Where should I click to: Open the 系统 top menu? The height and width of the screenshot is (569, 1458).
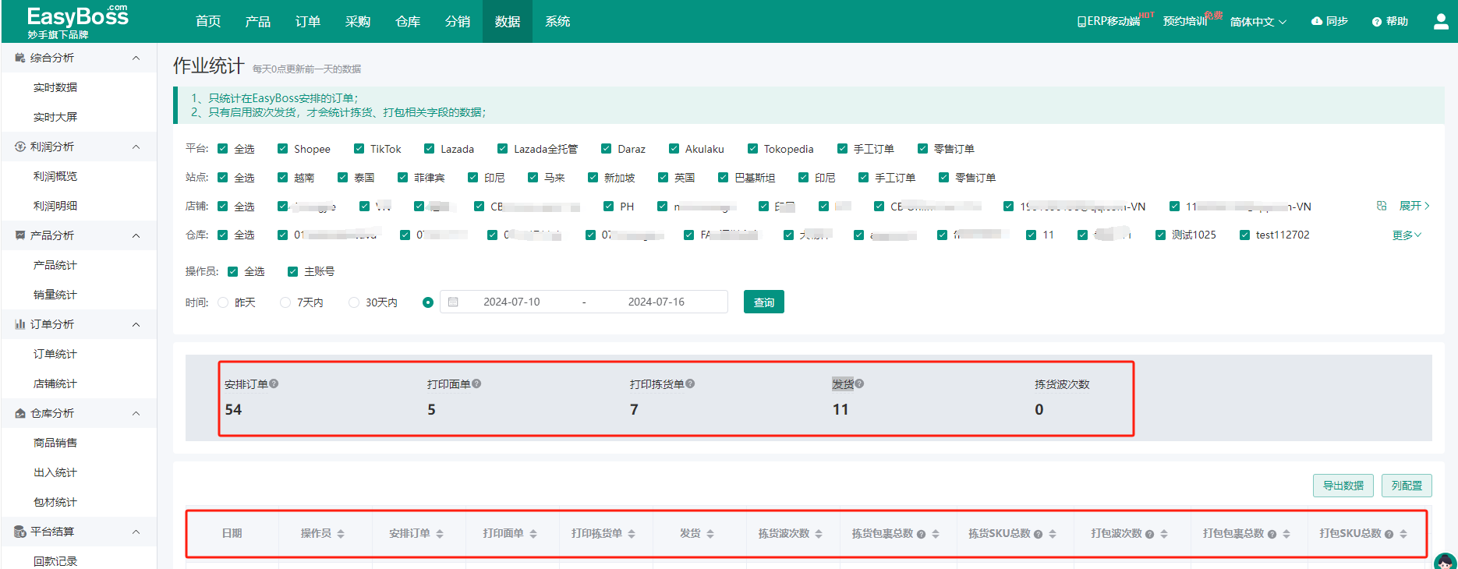(557, 21)
